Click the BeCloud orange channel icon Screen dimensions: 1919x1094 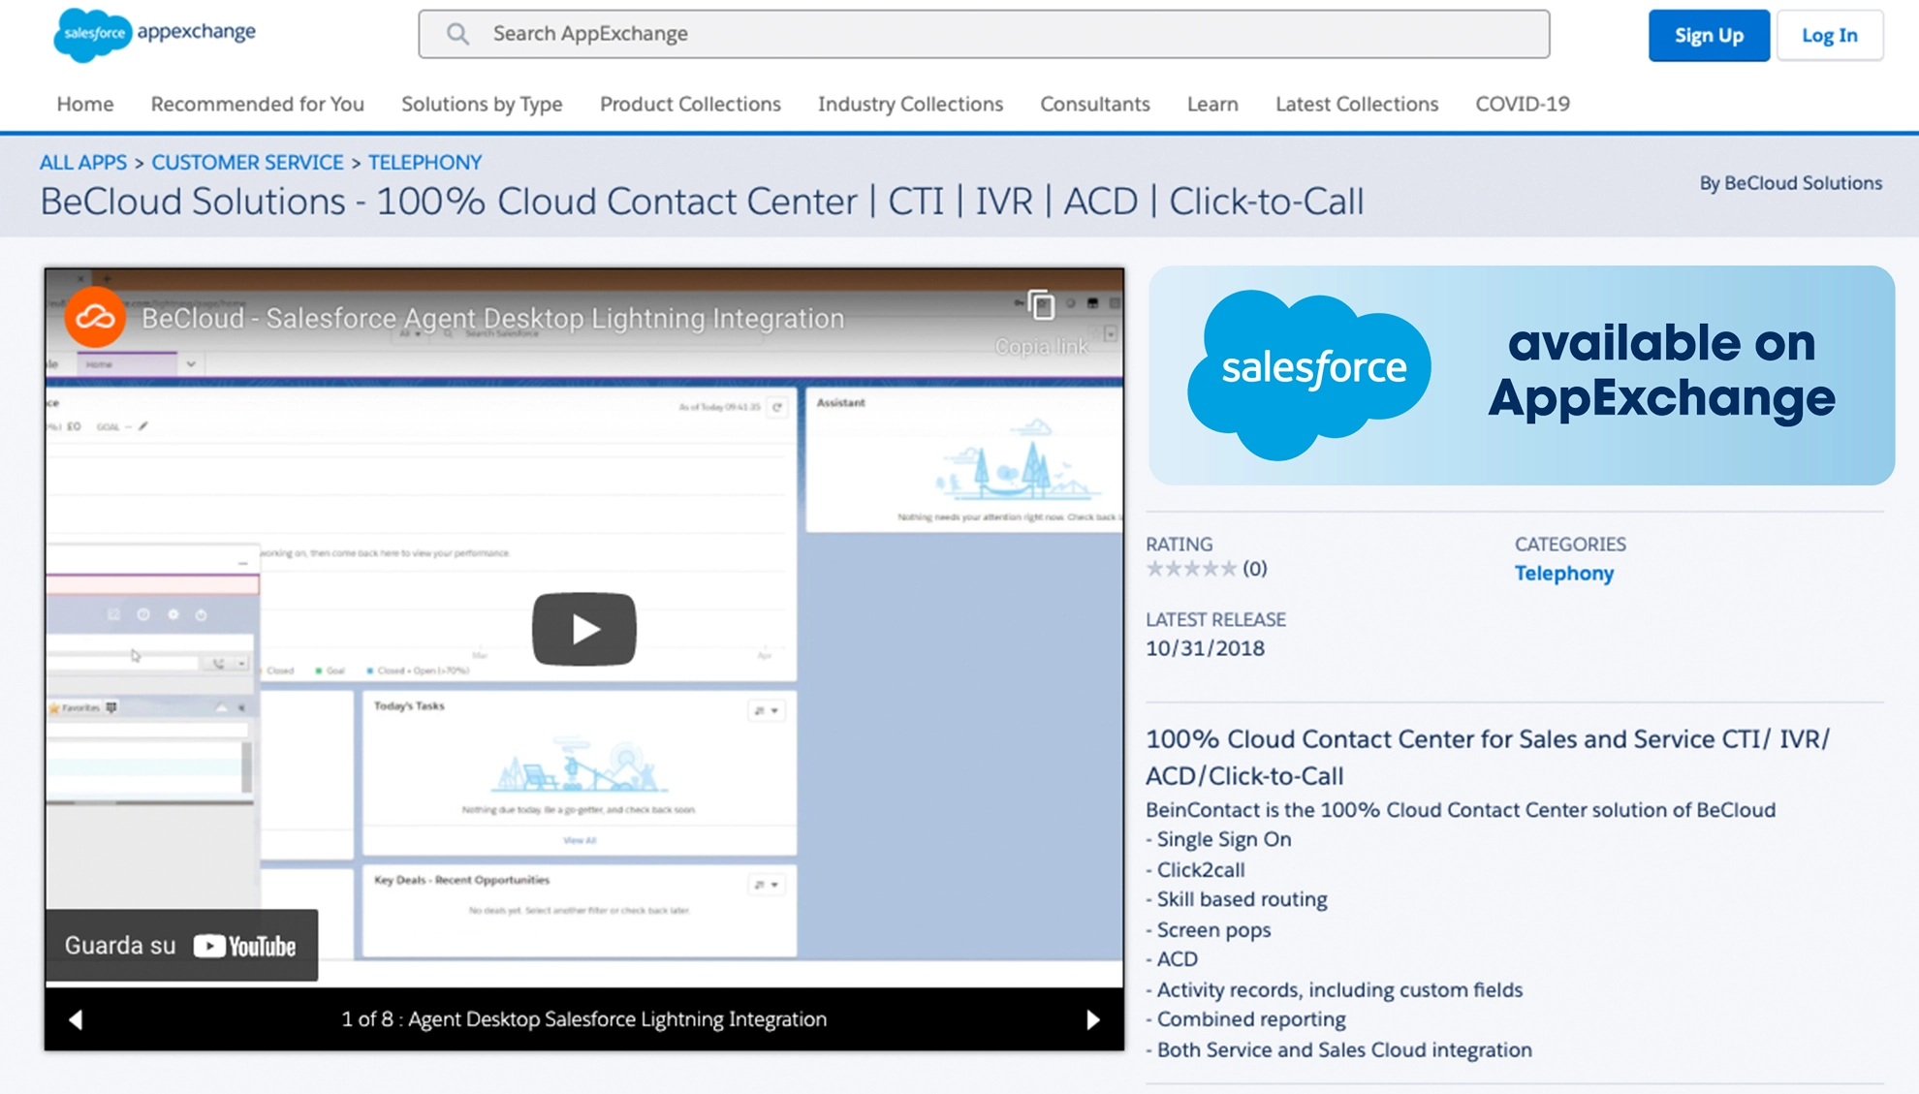95,317
